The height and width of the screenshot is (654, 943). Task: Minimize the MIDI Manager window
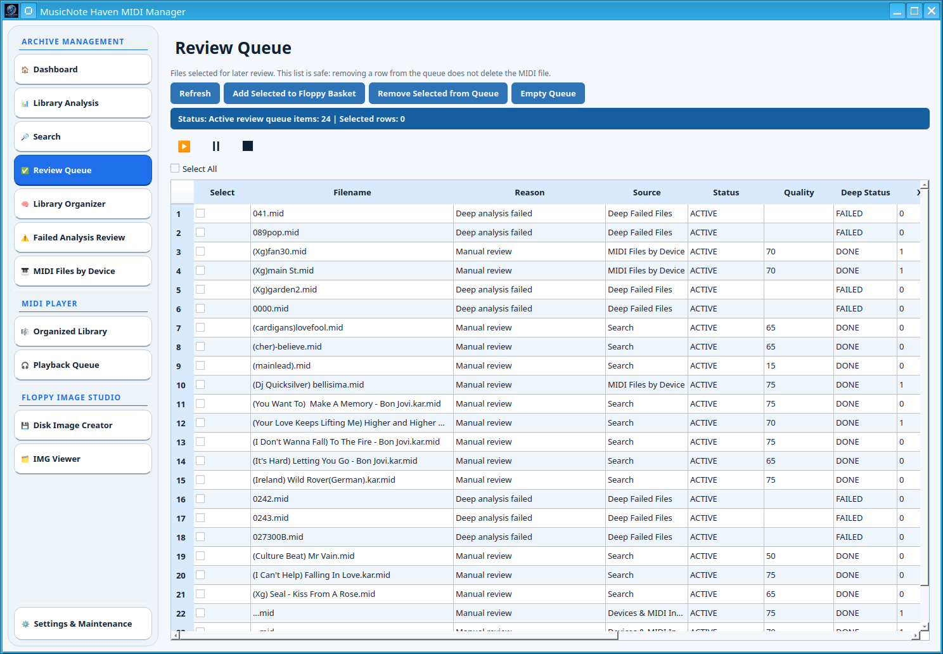(x=897, y=11)
